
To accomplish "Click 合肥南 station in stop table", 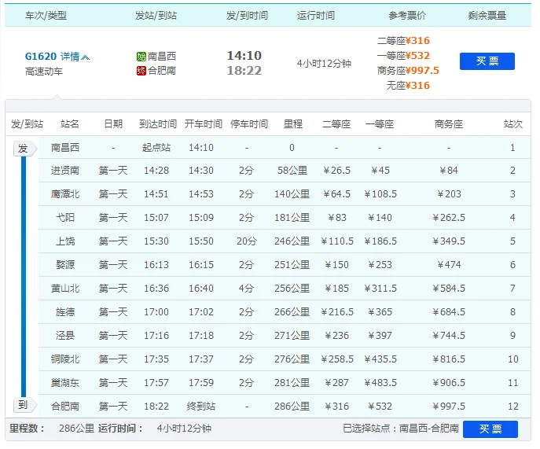I will click(x=65, y=407).
